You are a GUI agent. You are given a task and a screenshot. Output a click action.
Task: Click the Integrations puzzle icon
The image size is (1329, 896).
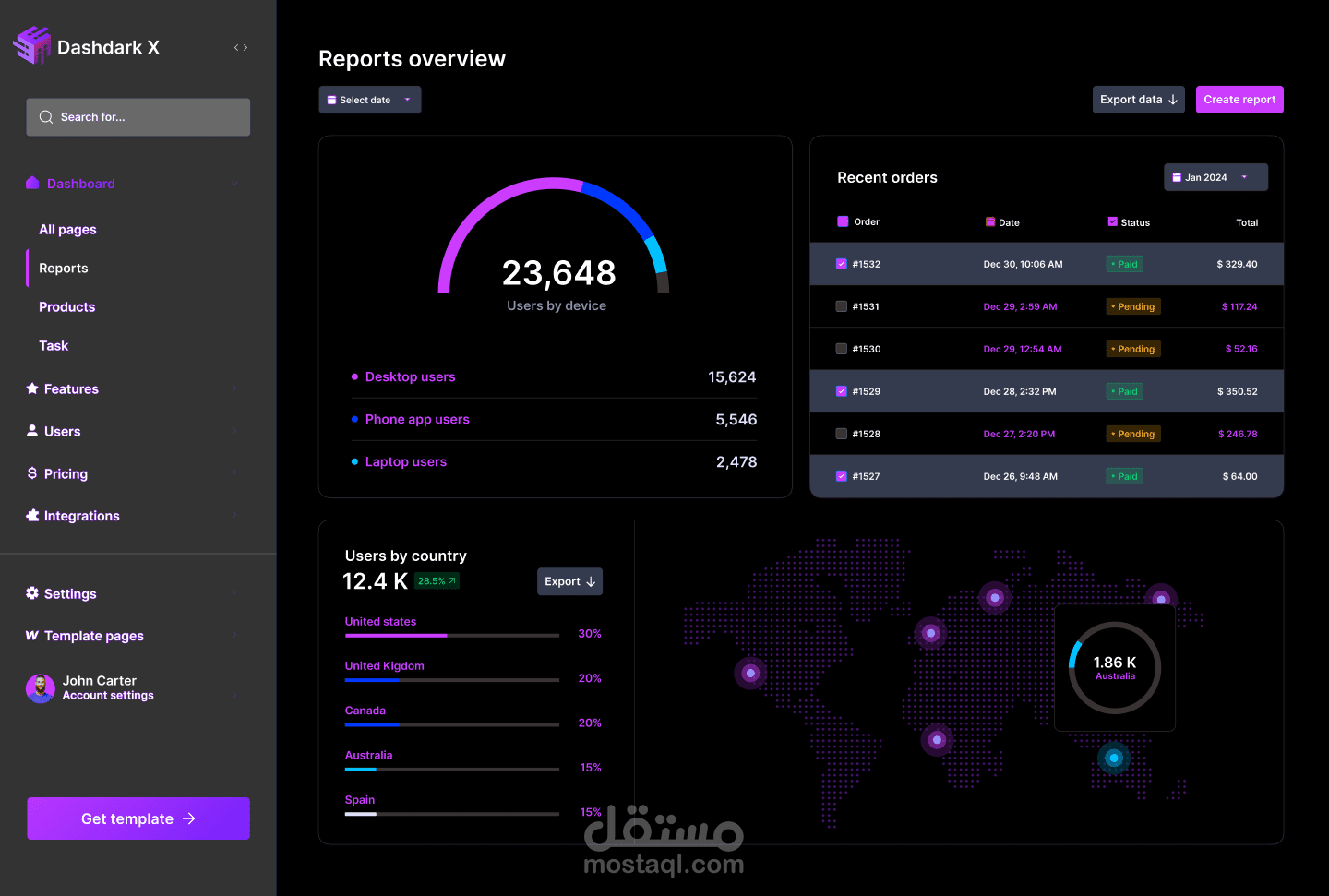click(32, 516)
